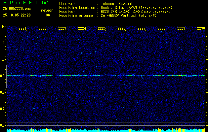Click the 0.7 kHz axis label

point(3,109)
